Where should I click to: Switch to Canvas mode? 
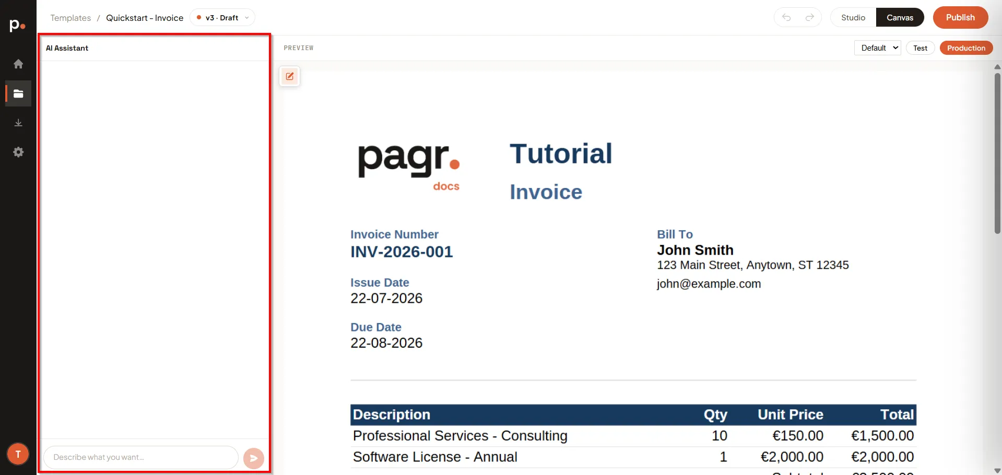coord(900,18)
